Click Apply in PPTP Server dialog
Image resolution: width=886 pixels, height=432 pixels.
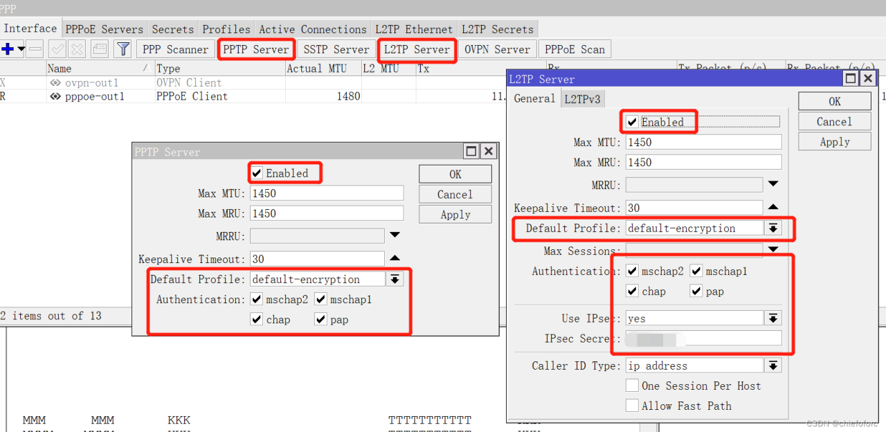(455, 215)
